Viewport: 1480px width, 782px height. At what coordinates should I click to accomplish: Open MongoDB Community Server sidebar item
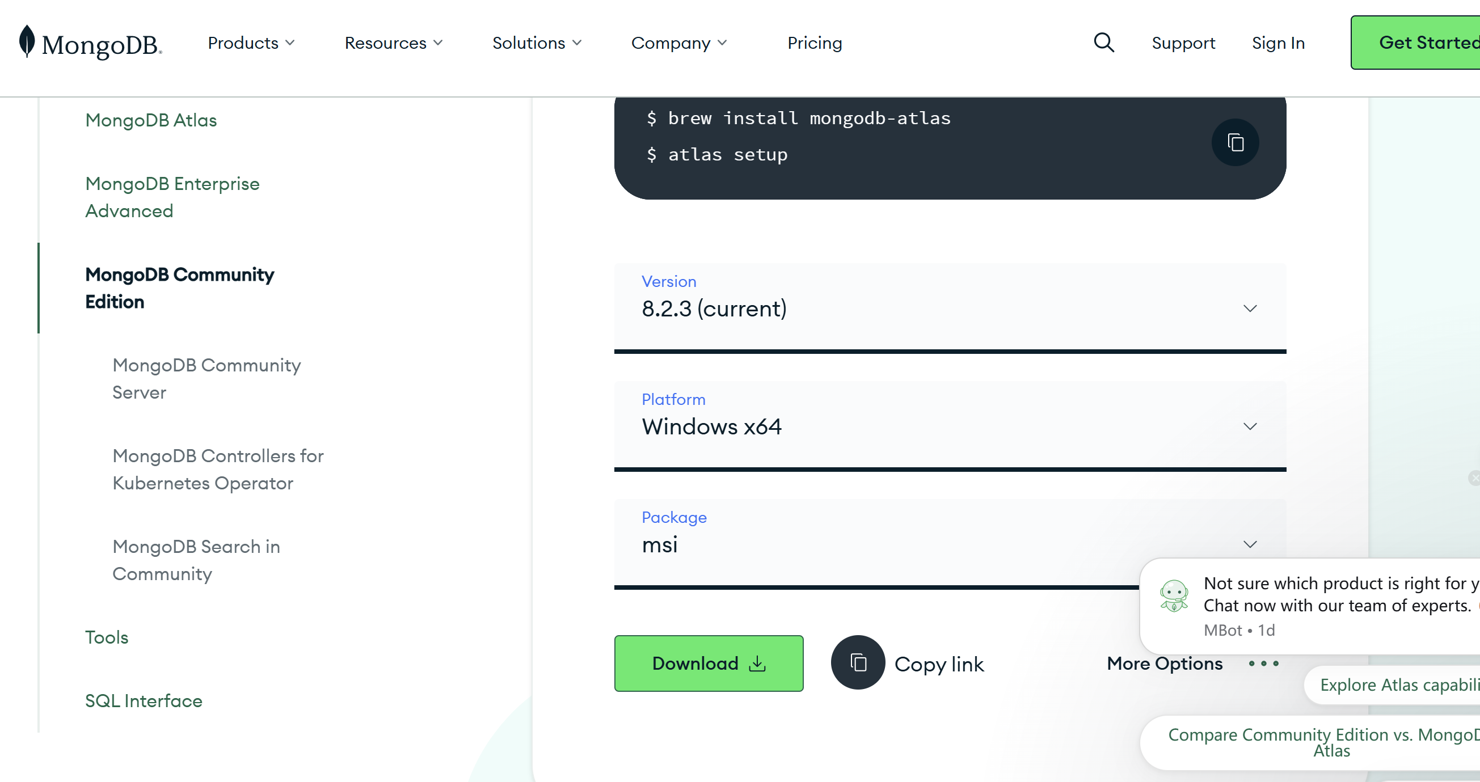pyautogui.click(x=206, y=378)
